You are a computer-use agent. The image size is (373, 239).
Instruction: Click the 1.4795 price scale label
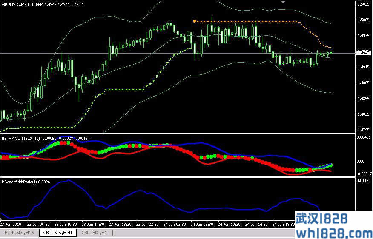coord(363,130)
